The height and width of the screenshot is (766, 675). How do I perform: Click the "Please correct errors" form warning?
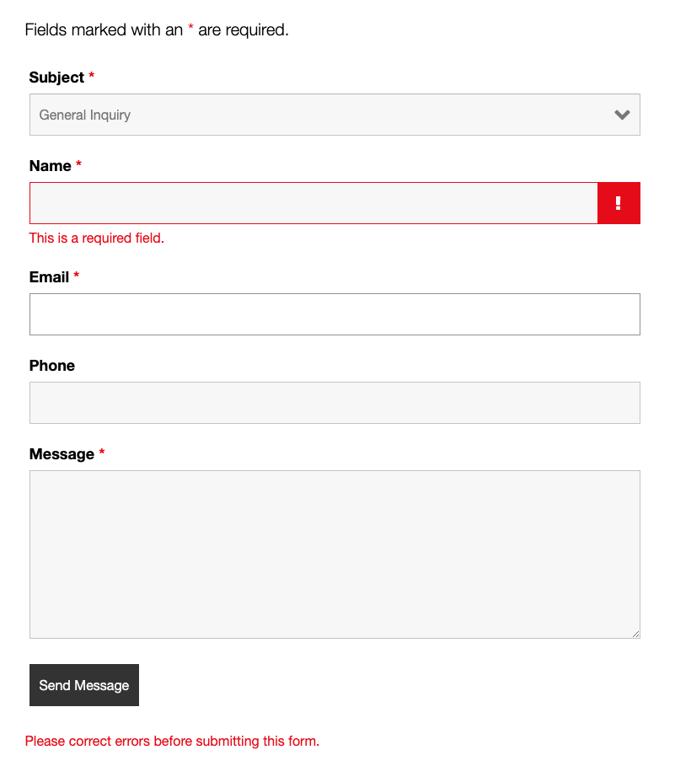[172, 741]
